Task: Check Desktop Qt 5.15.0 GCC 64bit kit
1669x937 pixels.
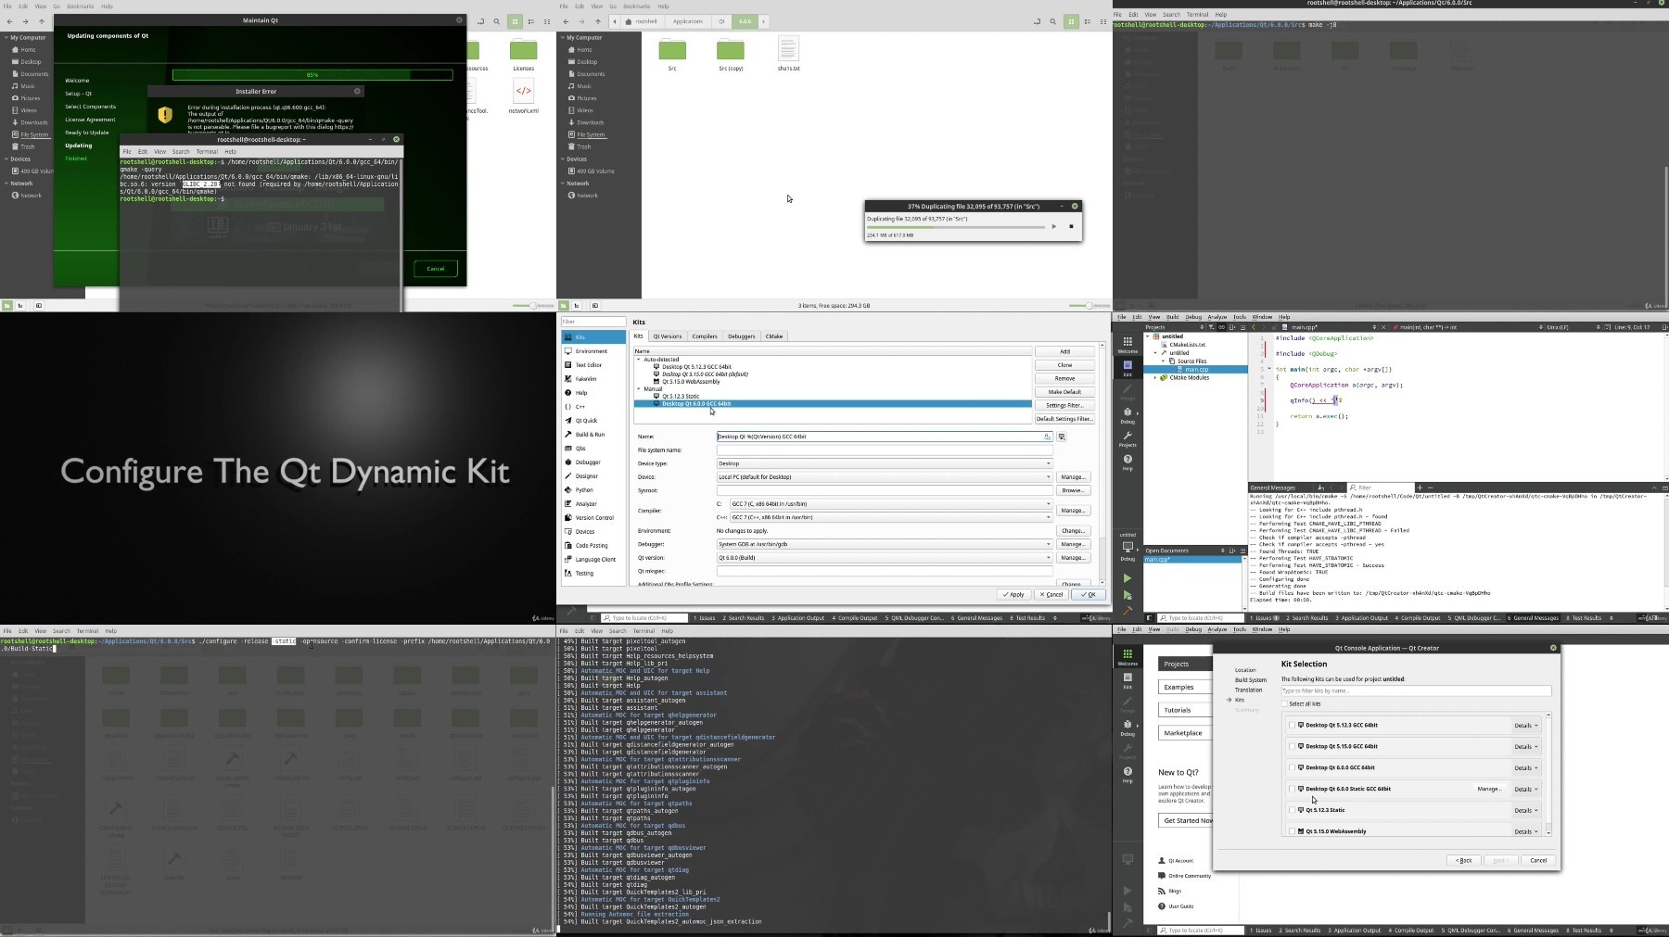Action: (x=1292, y=747)
